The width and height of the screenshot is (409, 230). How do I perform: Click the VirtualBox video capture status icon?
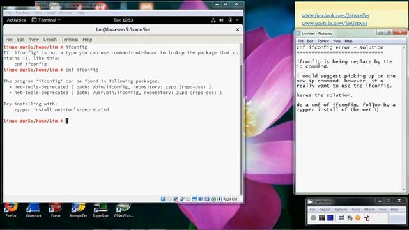[201, 199]
